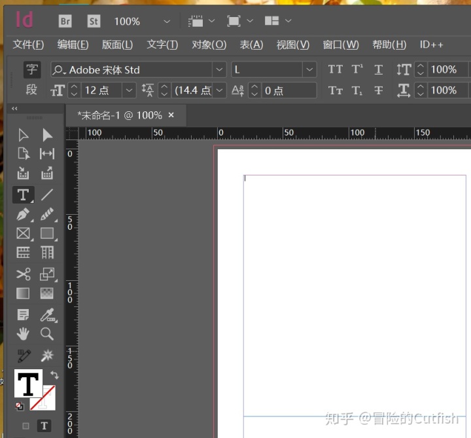This screenshot has height=438, width=471.
Task: Select the Gradient Swatch tool
Action: pyautogui.click(x=23, y=293)
